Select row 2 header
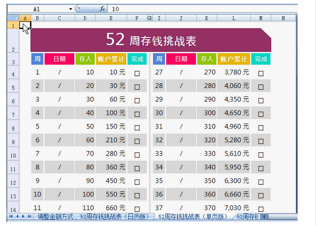The image size is (316, 226). click(13, 41)
